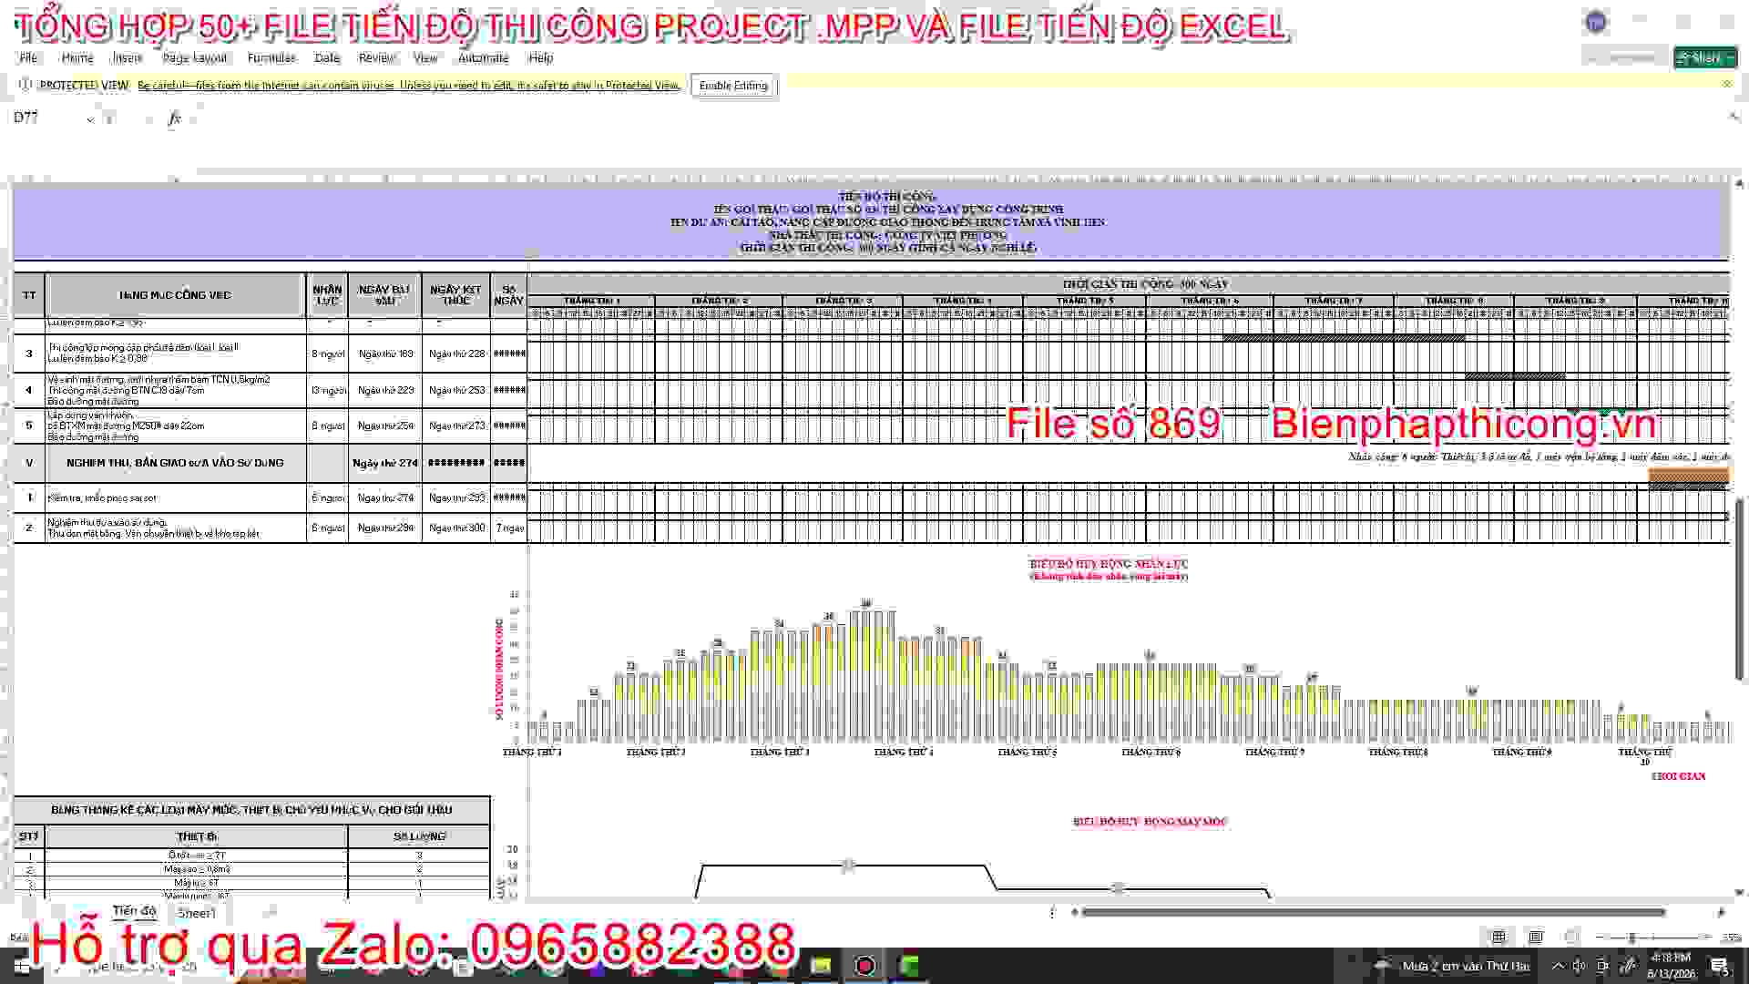Open the Insert ribbon tab
This screenshot has width=1749, height=984.
click(127, 57)
